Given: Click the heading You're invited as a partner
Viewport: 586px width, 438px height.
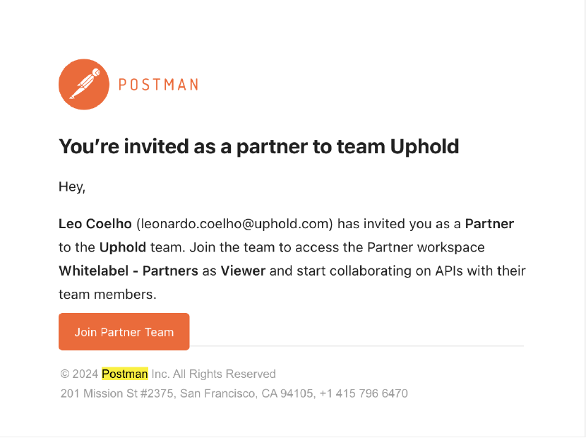Looking at the screenshot, I should click(x=258, y=146).
